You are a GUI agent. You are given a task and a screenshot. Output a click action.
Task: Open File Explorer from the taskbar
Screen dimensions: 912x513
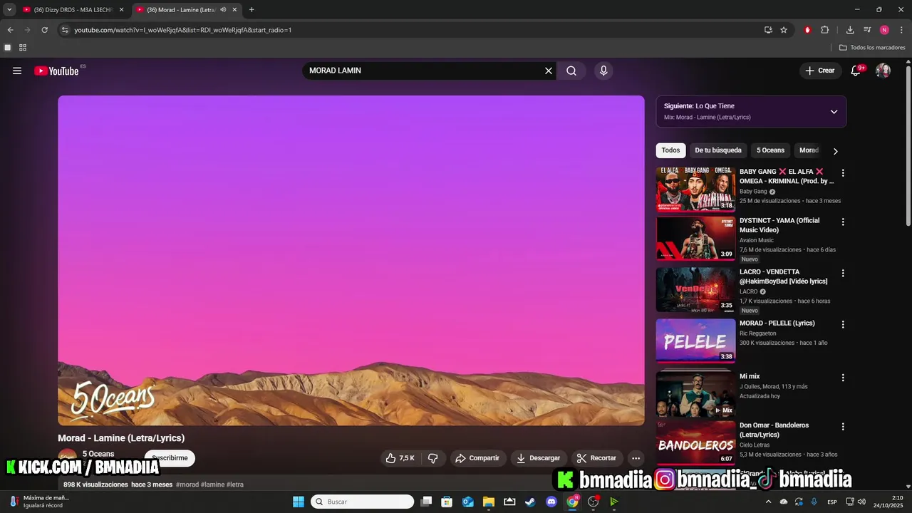pos(489,502)
